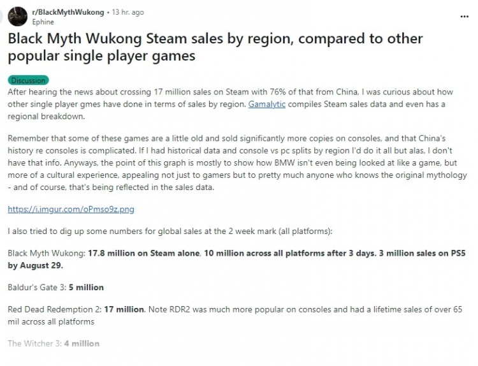Click the "13 hr. ago" post timestamp
Screen dimensions: 478x366
coord(127,12)
